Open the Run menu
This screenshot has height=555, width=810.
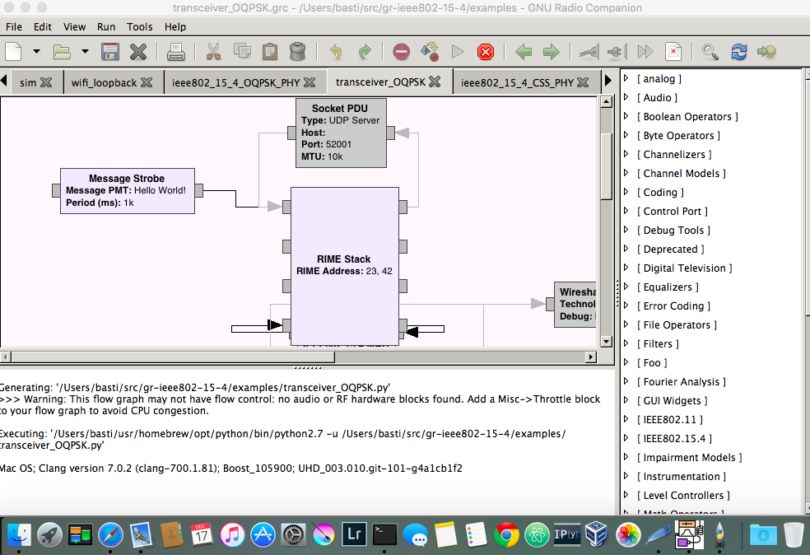point(106,26)
